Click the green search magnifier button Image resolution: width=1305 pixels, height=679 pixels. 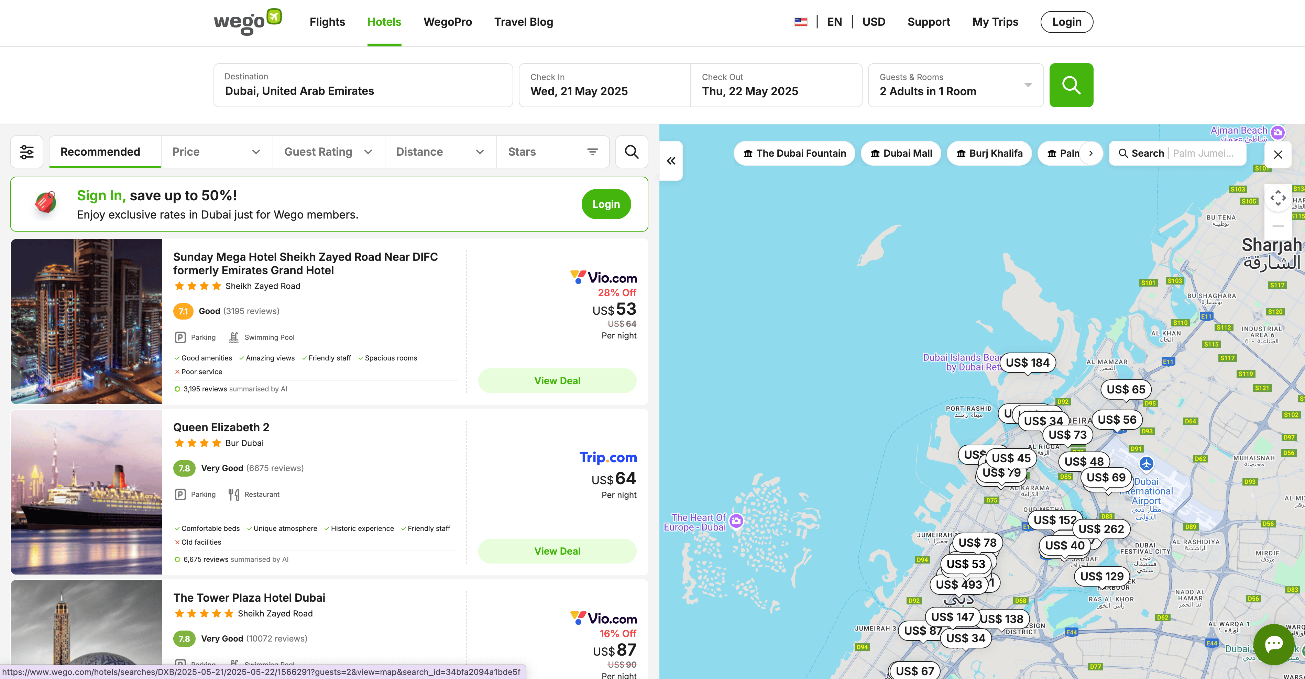[x=1071, y=85]
